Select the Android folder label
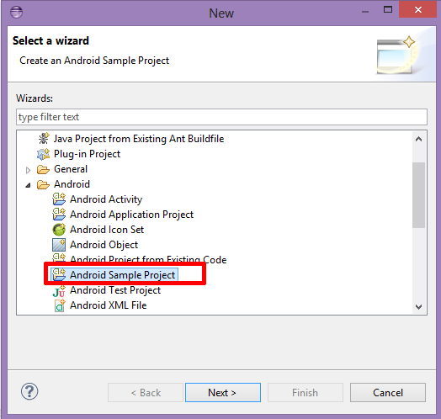Screen dimensions: 441x419 tap(72, 184)
